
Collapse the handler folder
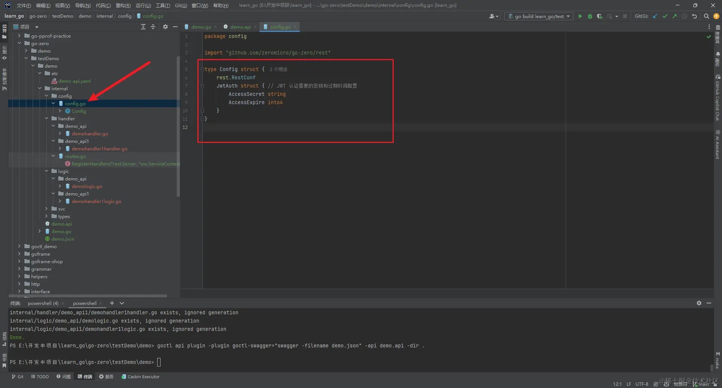click(46, 118)
